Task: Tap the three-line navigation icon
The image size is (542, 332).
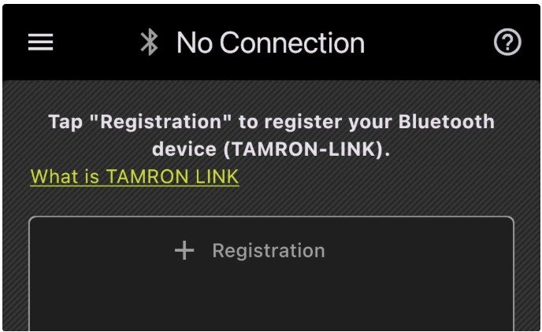Action: 41,43
